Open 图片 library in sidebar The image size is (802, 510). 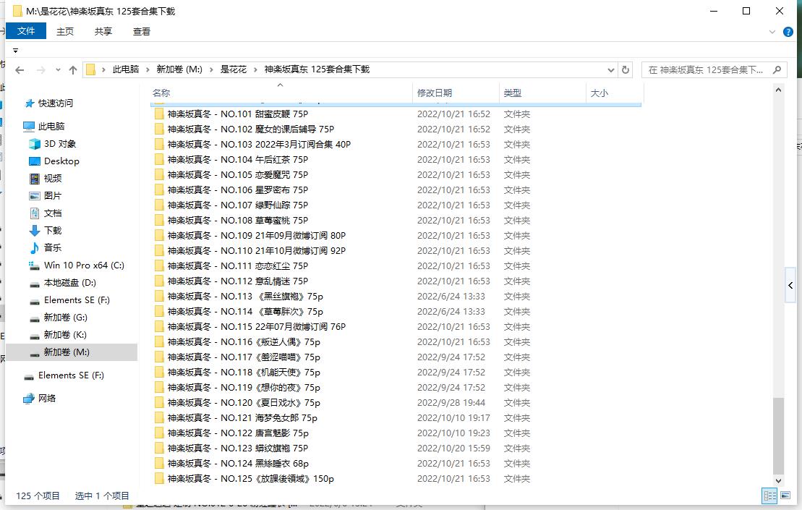point(53,196)
